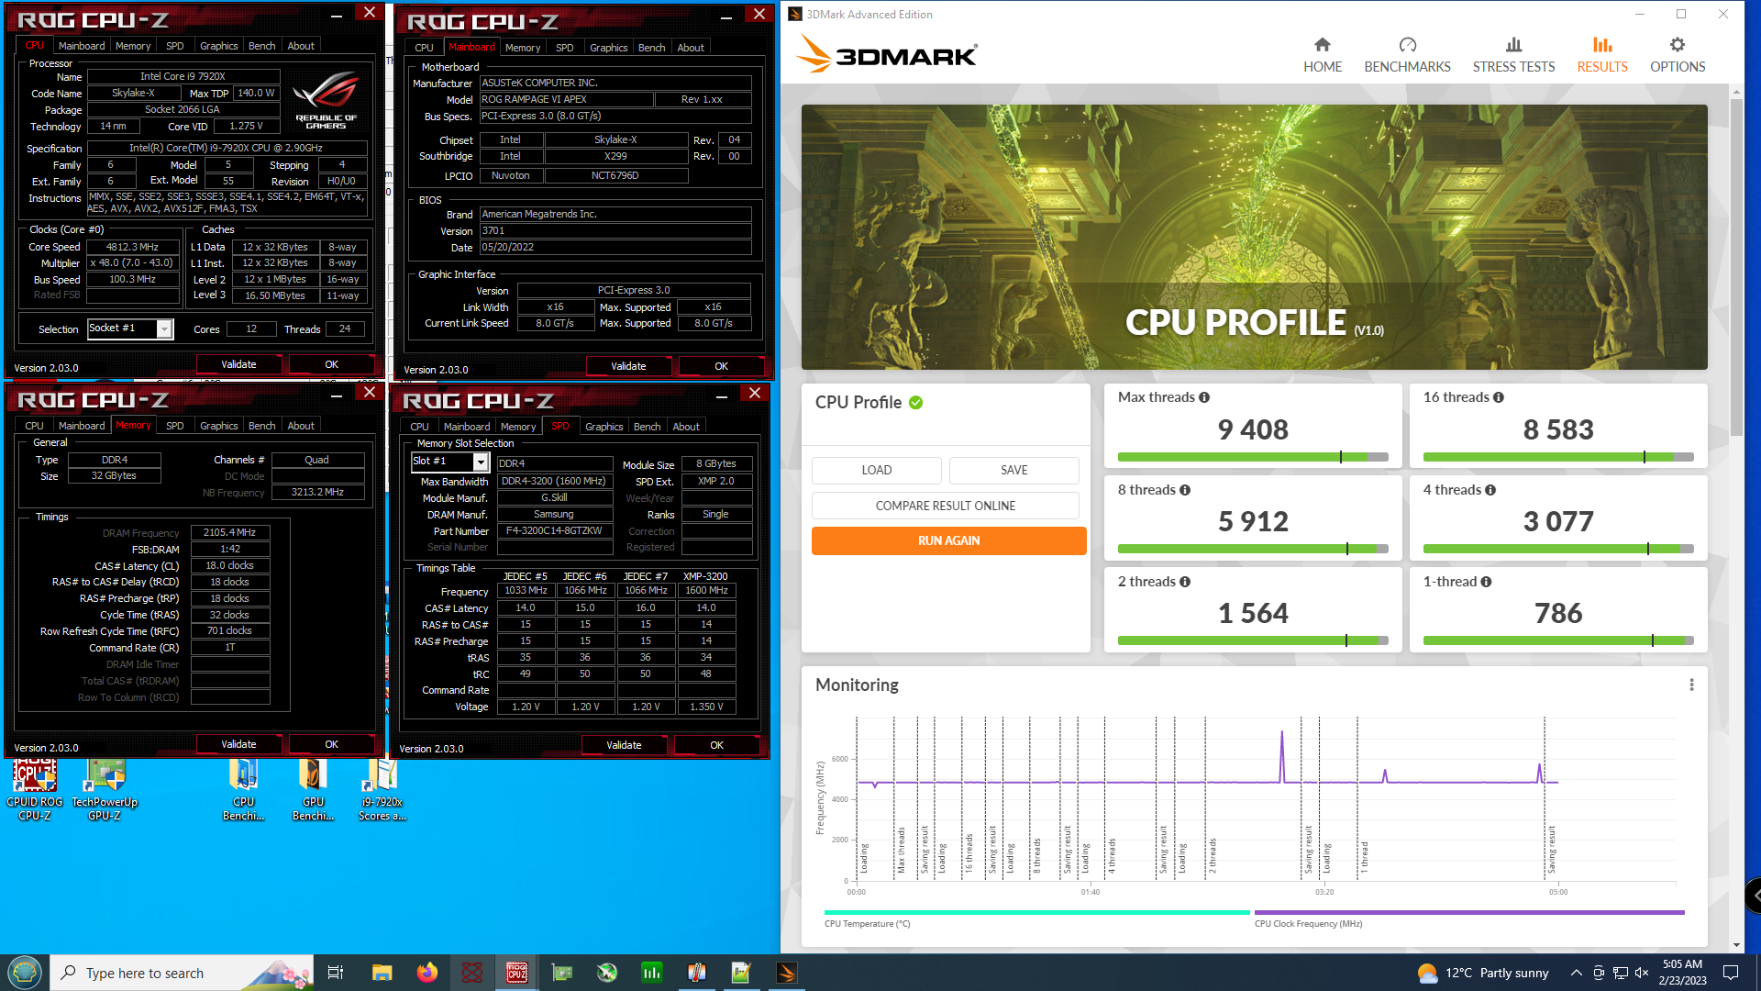
Task: Click the Task View taskbar button
Action: click(336, 973)
